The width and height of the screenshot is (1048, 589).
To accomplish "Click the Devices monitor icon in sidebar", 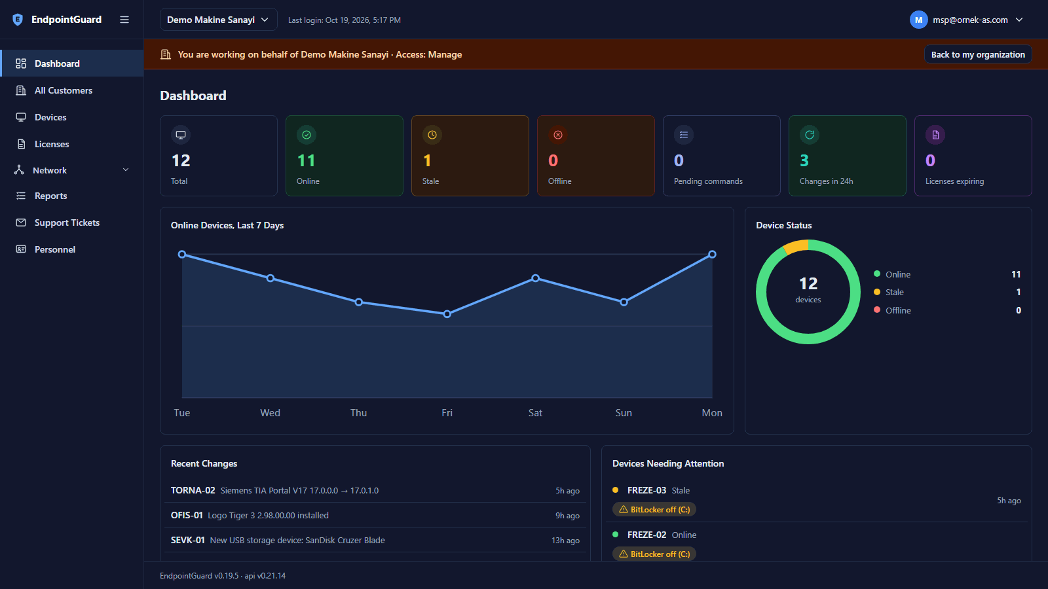I will click(21, 117).
